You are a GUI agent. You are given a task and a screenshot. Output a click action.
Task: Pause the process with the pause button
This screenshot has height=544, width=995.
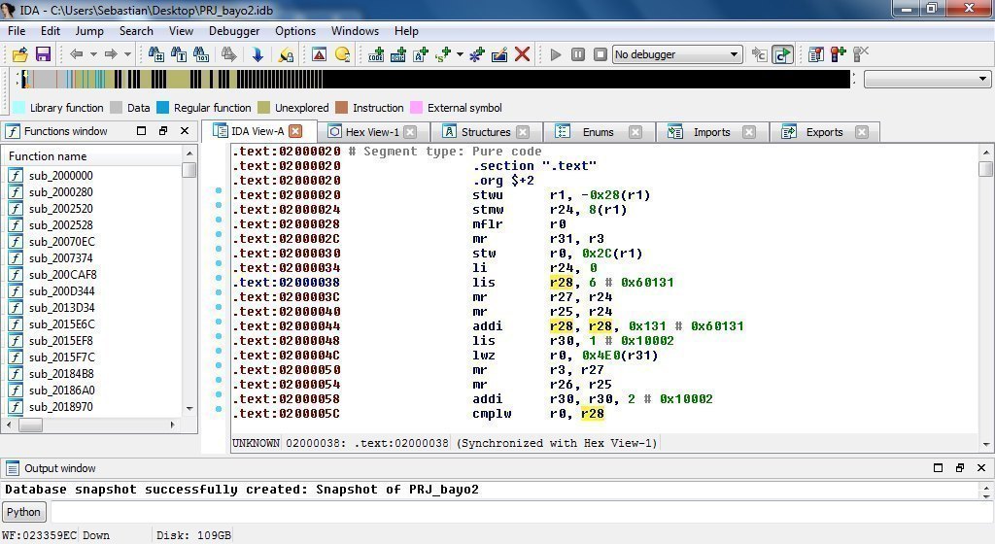(x=578, y=54)
